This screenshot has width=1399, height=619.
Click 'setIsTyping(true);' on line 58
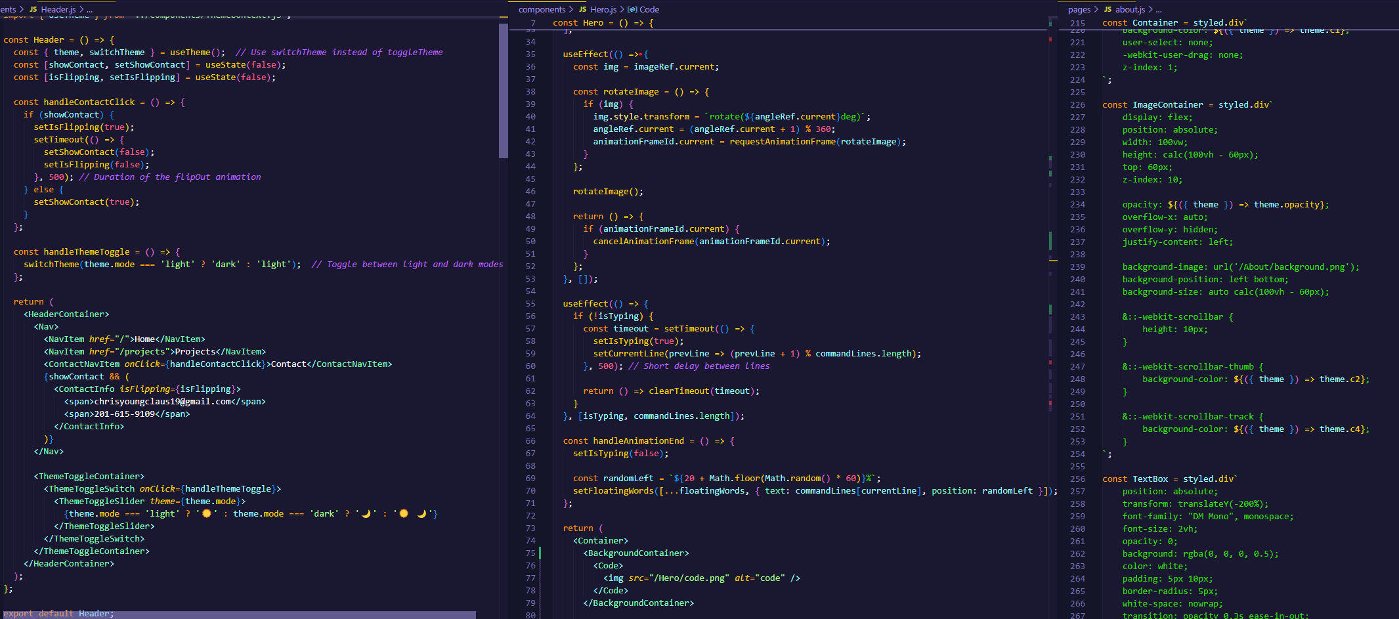(639, 341)
